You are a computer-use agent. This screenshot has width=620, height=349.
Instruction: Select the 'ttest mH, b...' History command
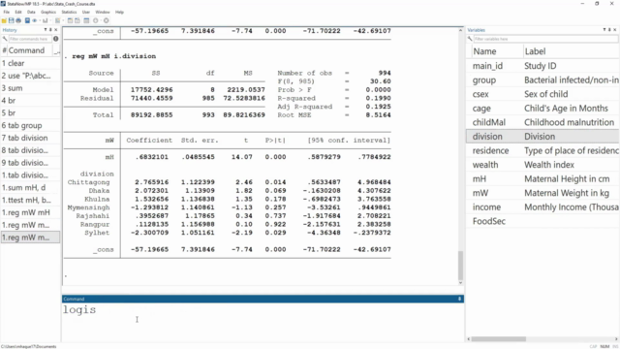pyautogui.click(x=30, y=200)
